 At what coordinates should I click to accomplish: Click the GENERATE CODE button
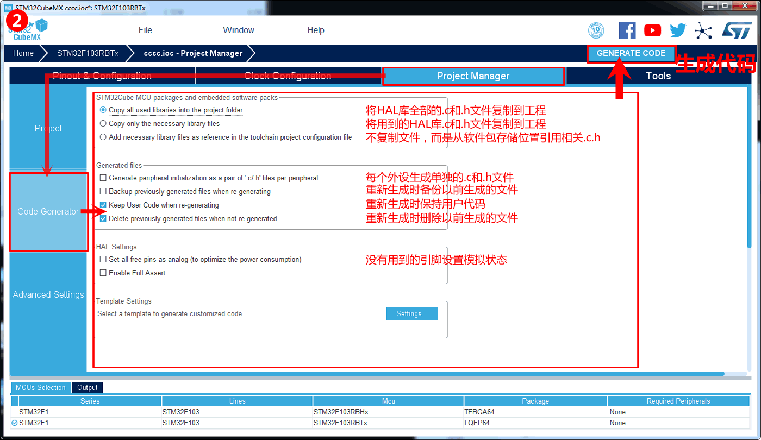click(x=631, y=53)
